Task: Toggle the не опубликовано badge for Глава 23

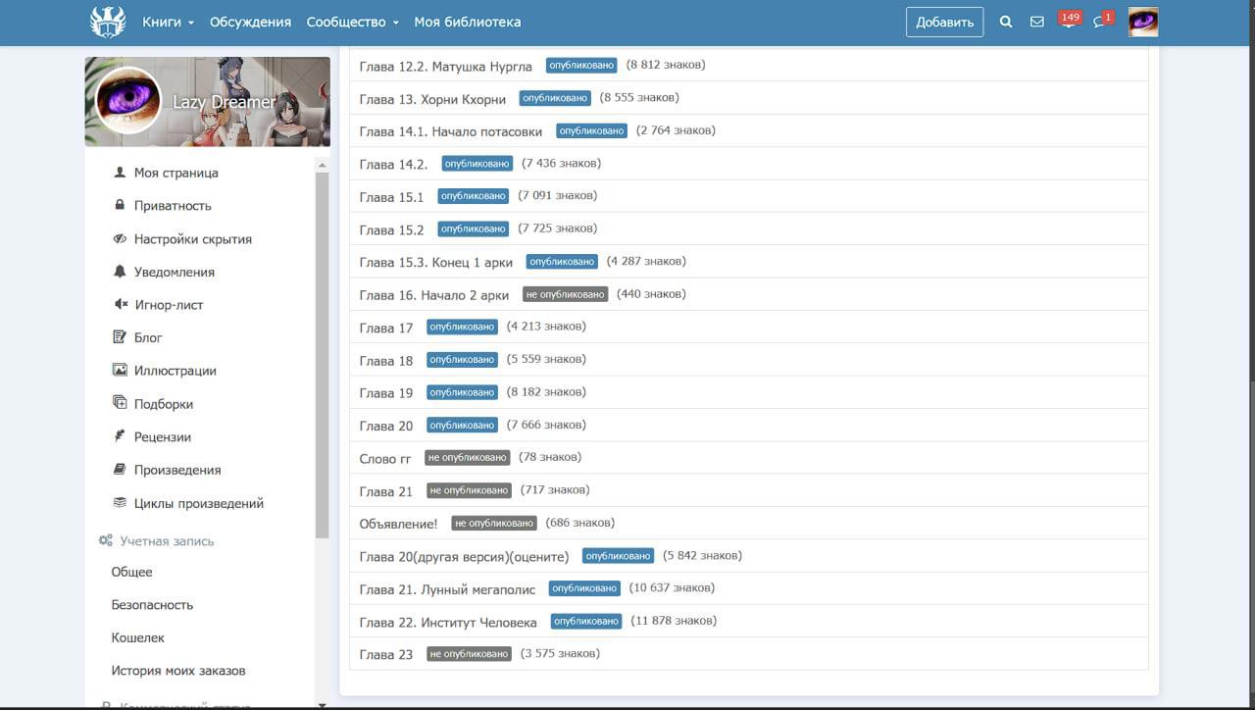Action: click(469, 654)
